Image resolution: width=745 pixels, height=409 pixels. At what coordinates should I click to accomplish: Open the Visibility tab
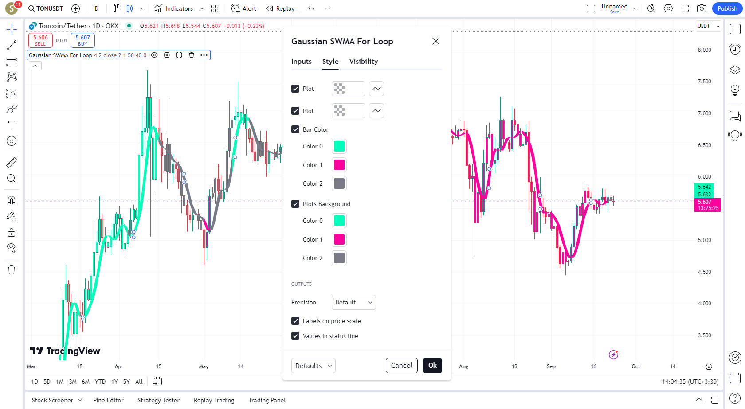tap(364, 62)
